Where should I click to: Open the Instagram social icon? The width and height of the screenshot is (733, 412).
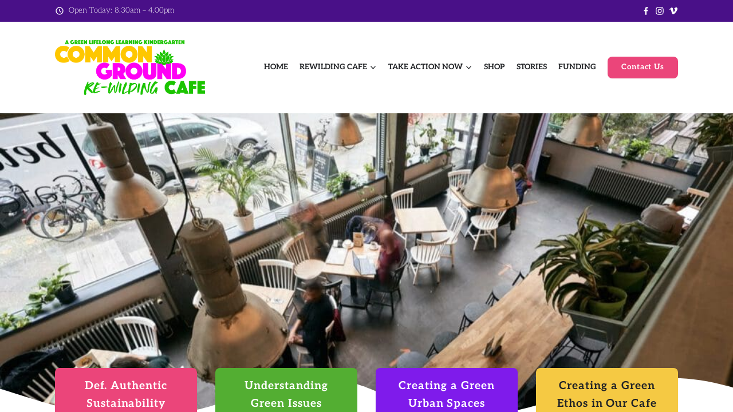pyautogui.click(x=660, y=11)
